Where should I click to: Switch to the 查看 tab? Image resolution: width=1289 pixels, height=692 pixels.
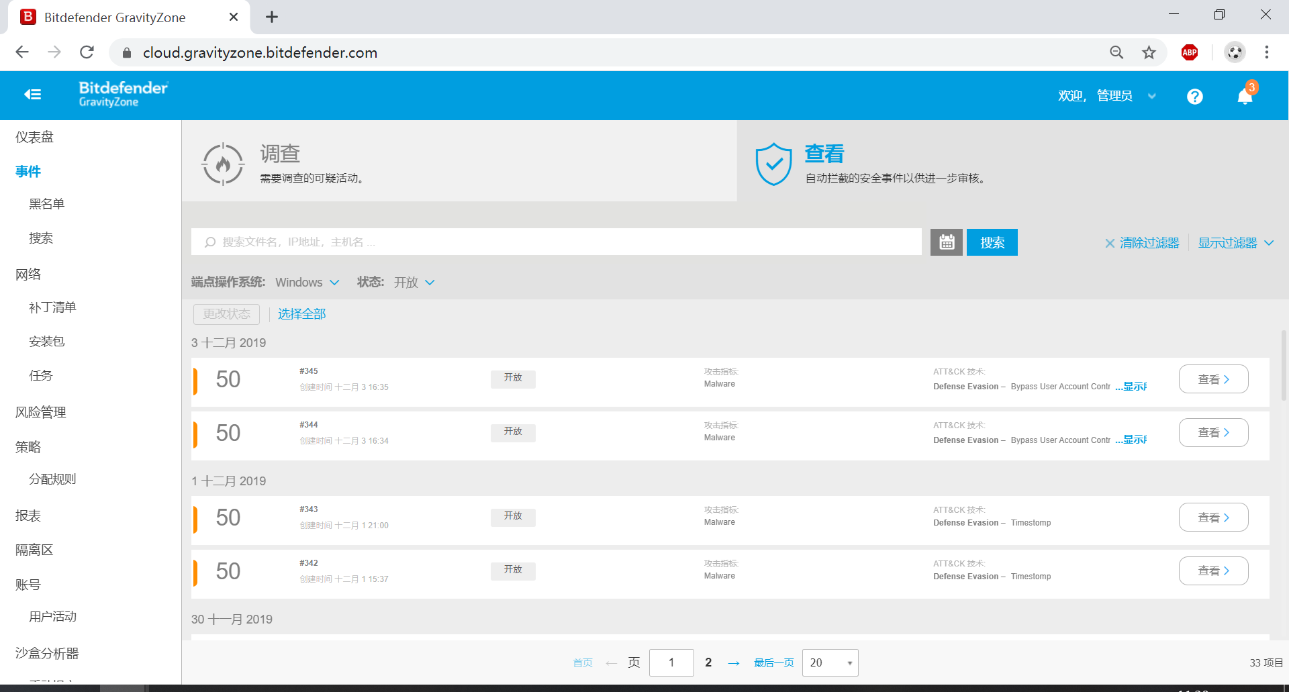(x=1012, y=161)
